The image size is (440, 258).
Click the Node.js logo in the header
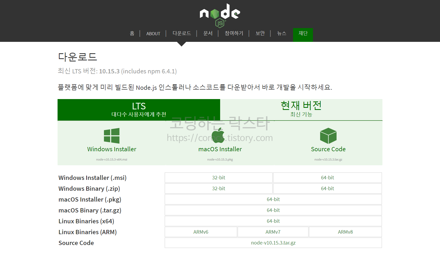click(x=220, y=15)
